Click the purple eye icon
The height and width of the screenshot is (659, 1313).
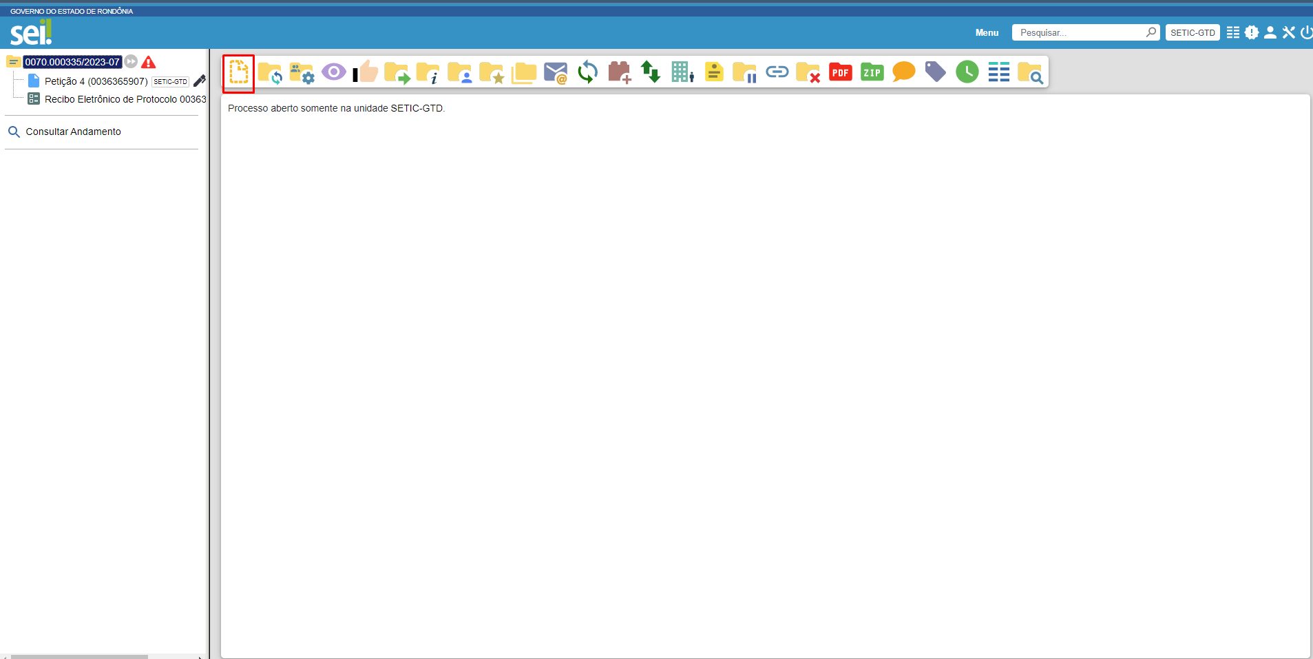tap(334, 72)
